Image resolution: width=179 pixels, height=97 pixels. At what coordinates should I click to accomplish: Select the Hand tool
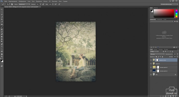2,54
